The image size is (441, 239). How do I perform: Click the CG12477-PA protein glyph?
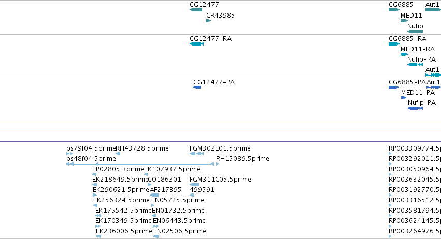pos(197,87)
